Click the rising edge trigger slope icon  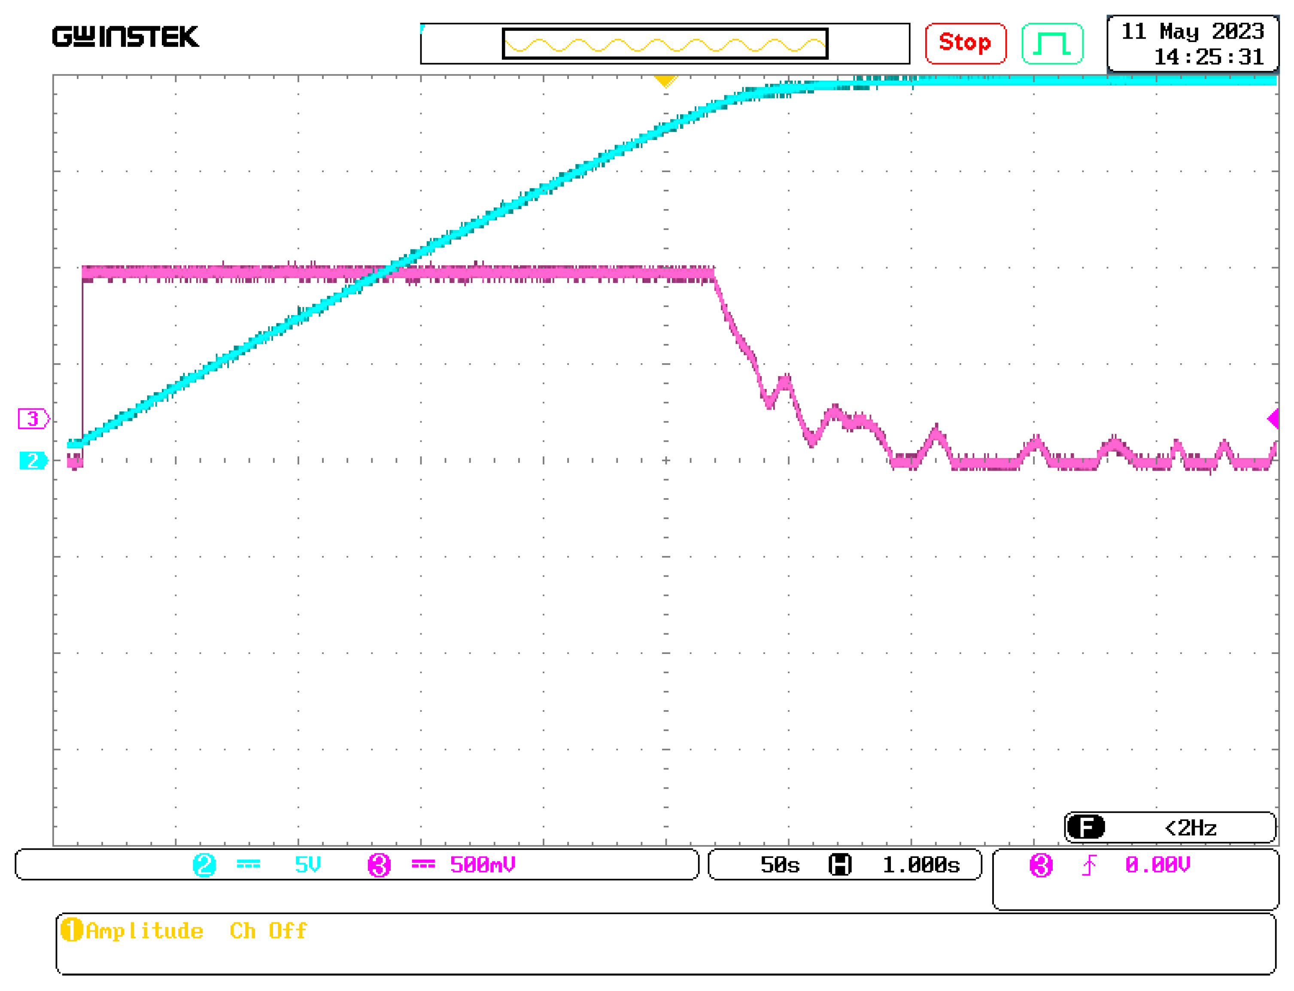[x=1089, y=865]
